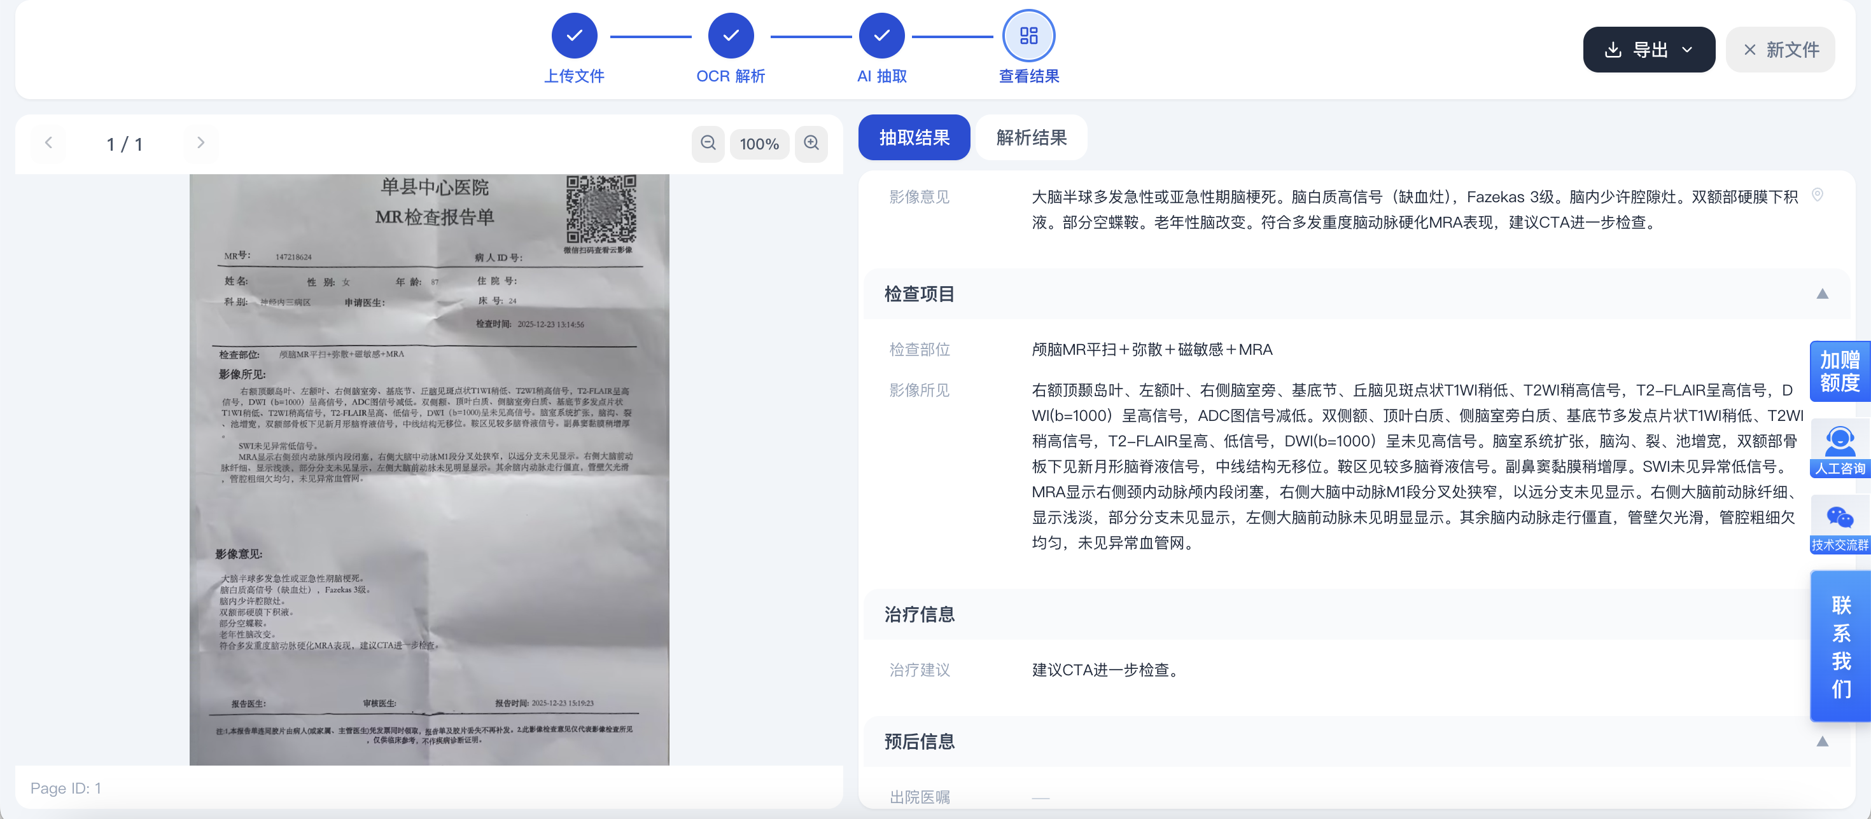
Task: Click the 影像所见 extracted findings paragraph
Action: [x=1418, y=467]
